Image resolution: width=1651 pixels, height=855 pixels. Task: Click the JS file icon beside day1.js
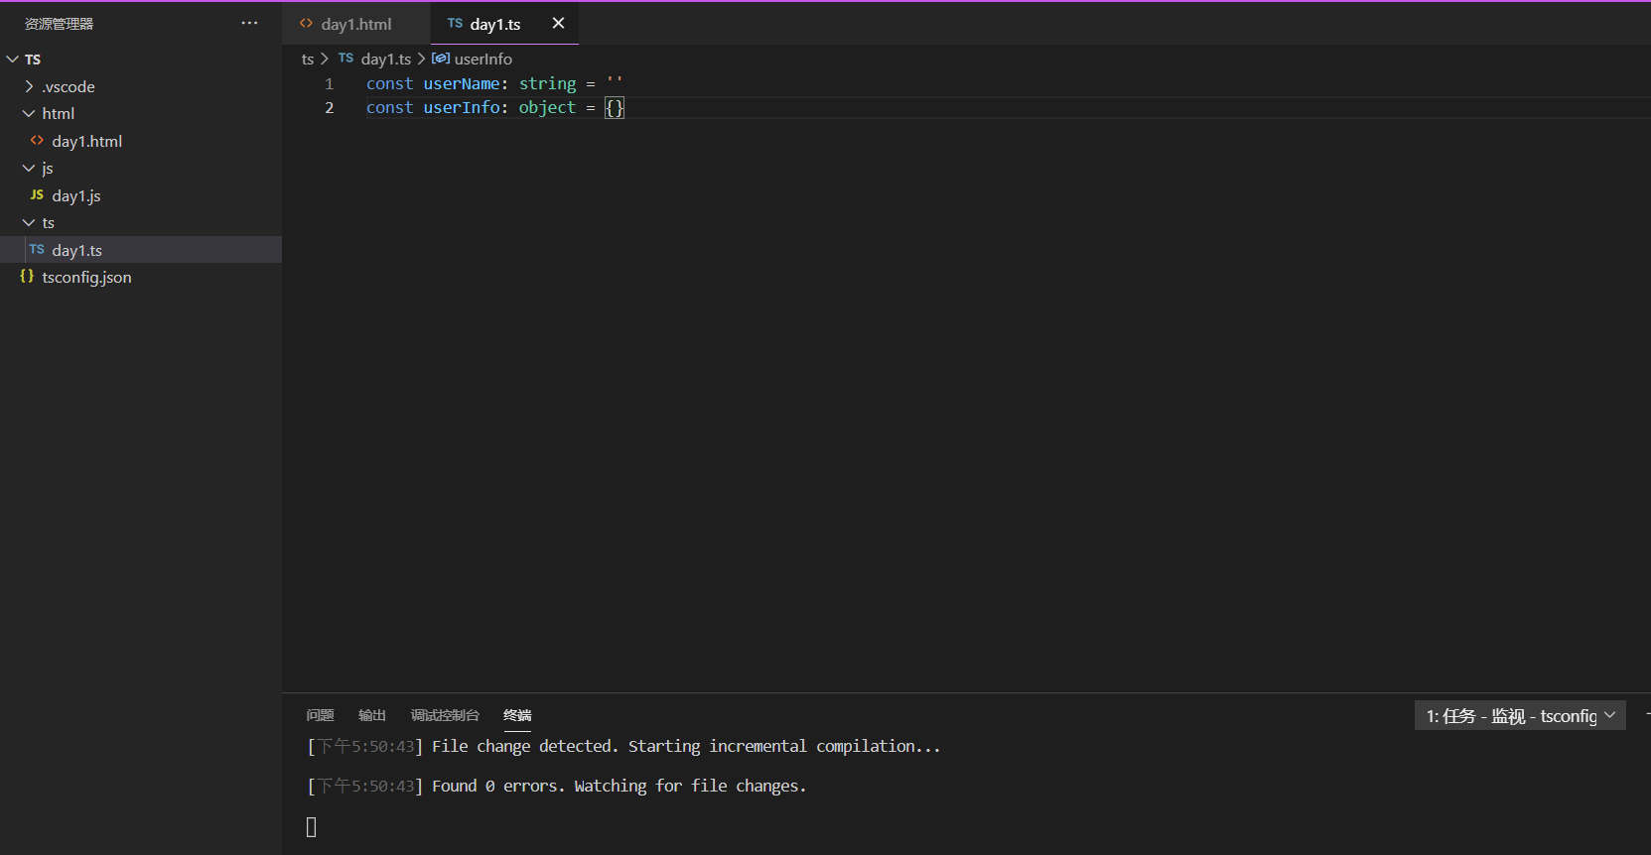coord(37,195)
